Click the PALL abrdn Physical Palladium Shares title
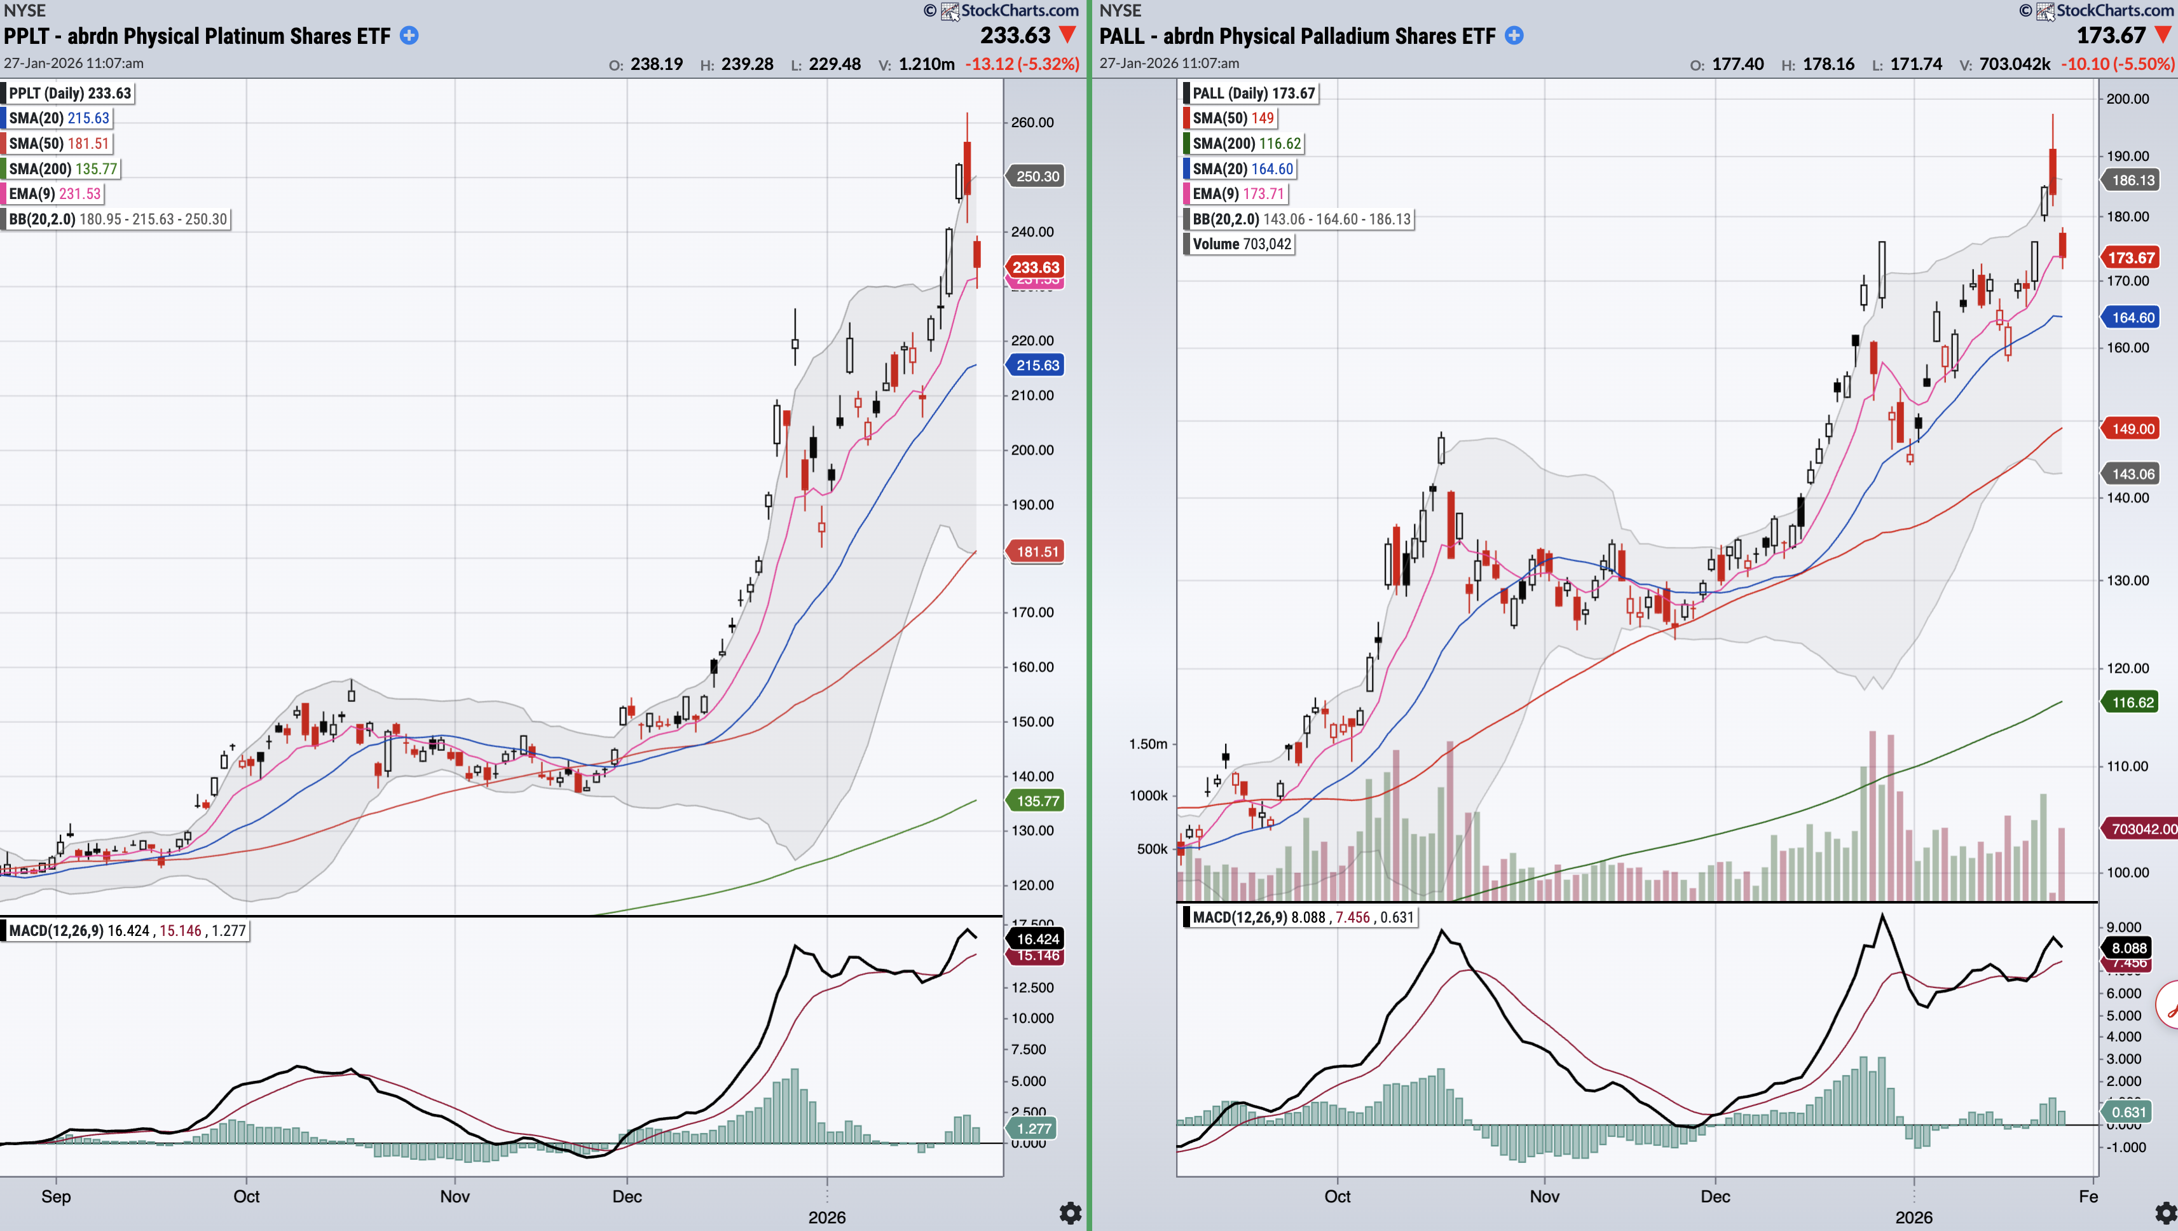Viewport: 2178px width, 1231px height. (1297, 36)
